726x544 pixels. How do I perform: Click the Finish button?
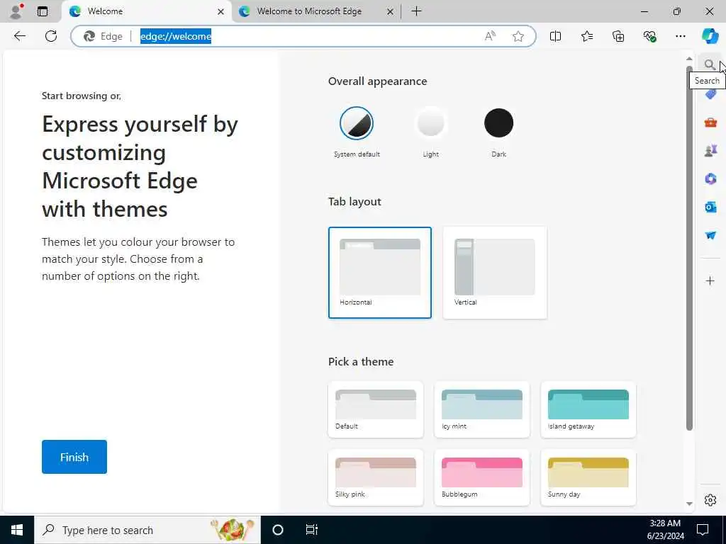coord(74,457)
